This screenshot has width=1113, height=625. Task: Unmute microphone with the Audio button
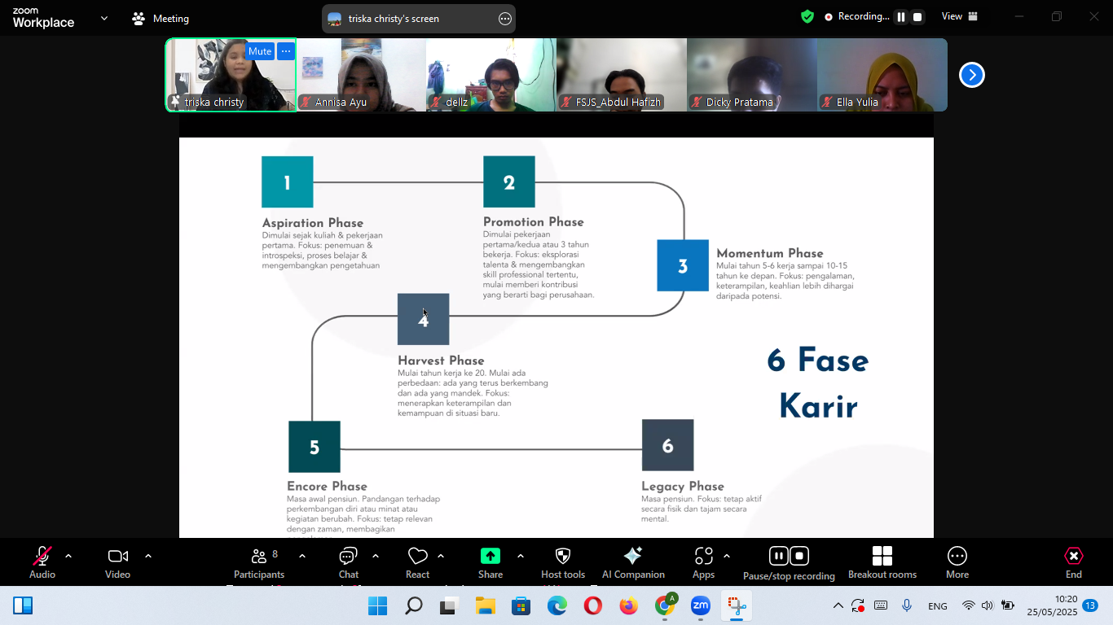[42, 562]
